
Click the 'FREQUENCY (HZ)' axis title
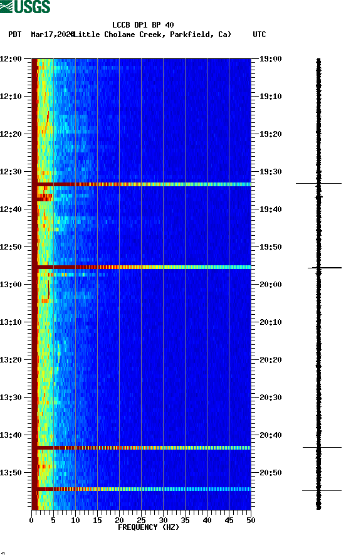point(149,527)
